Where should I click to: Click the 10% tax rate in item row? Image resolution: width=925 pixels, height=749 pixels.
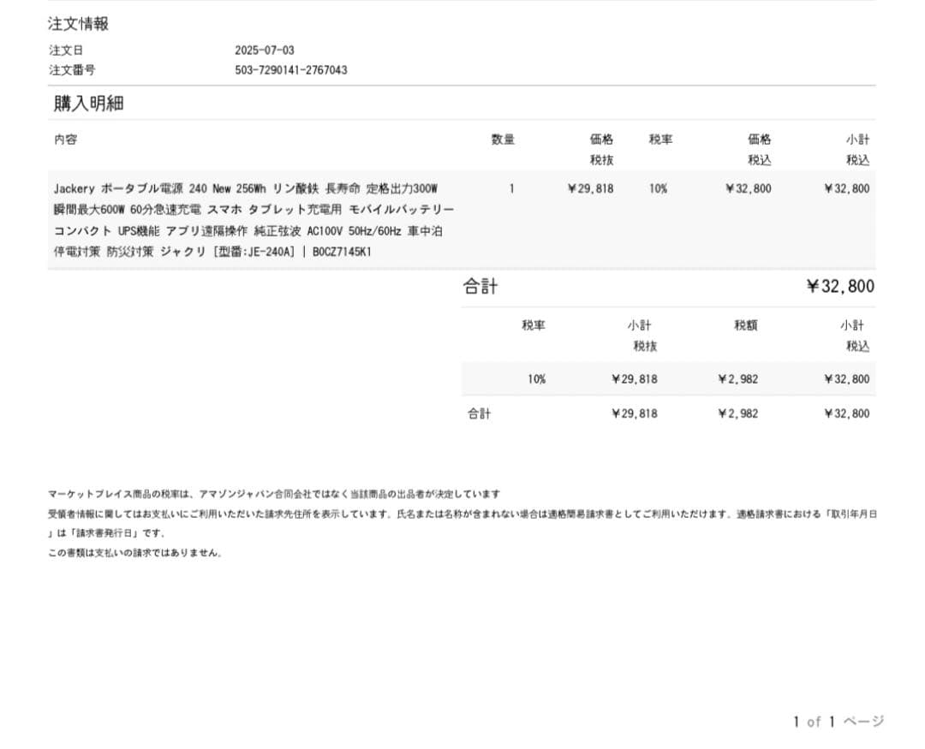658,189
